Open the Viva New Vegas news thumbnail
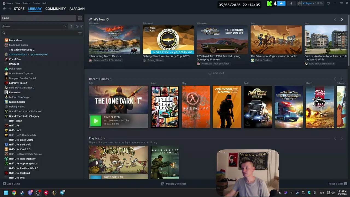The width and height of the screenshot is (350, 197). click(x=276, y=40)
